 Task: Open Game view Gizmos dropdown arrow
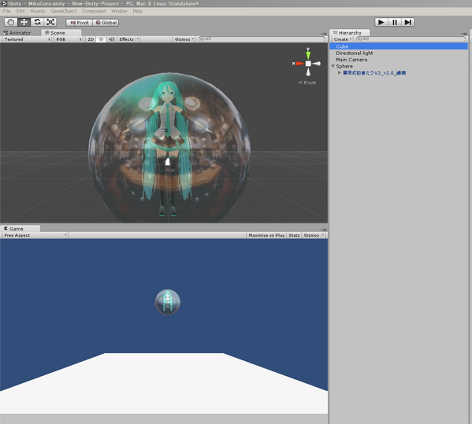tap(323, 235)
